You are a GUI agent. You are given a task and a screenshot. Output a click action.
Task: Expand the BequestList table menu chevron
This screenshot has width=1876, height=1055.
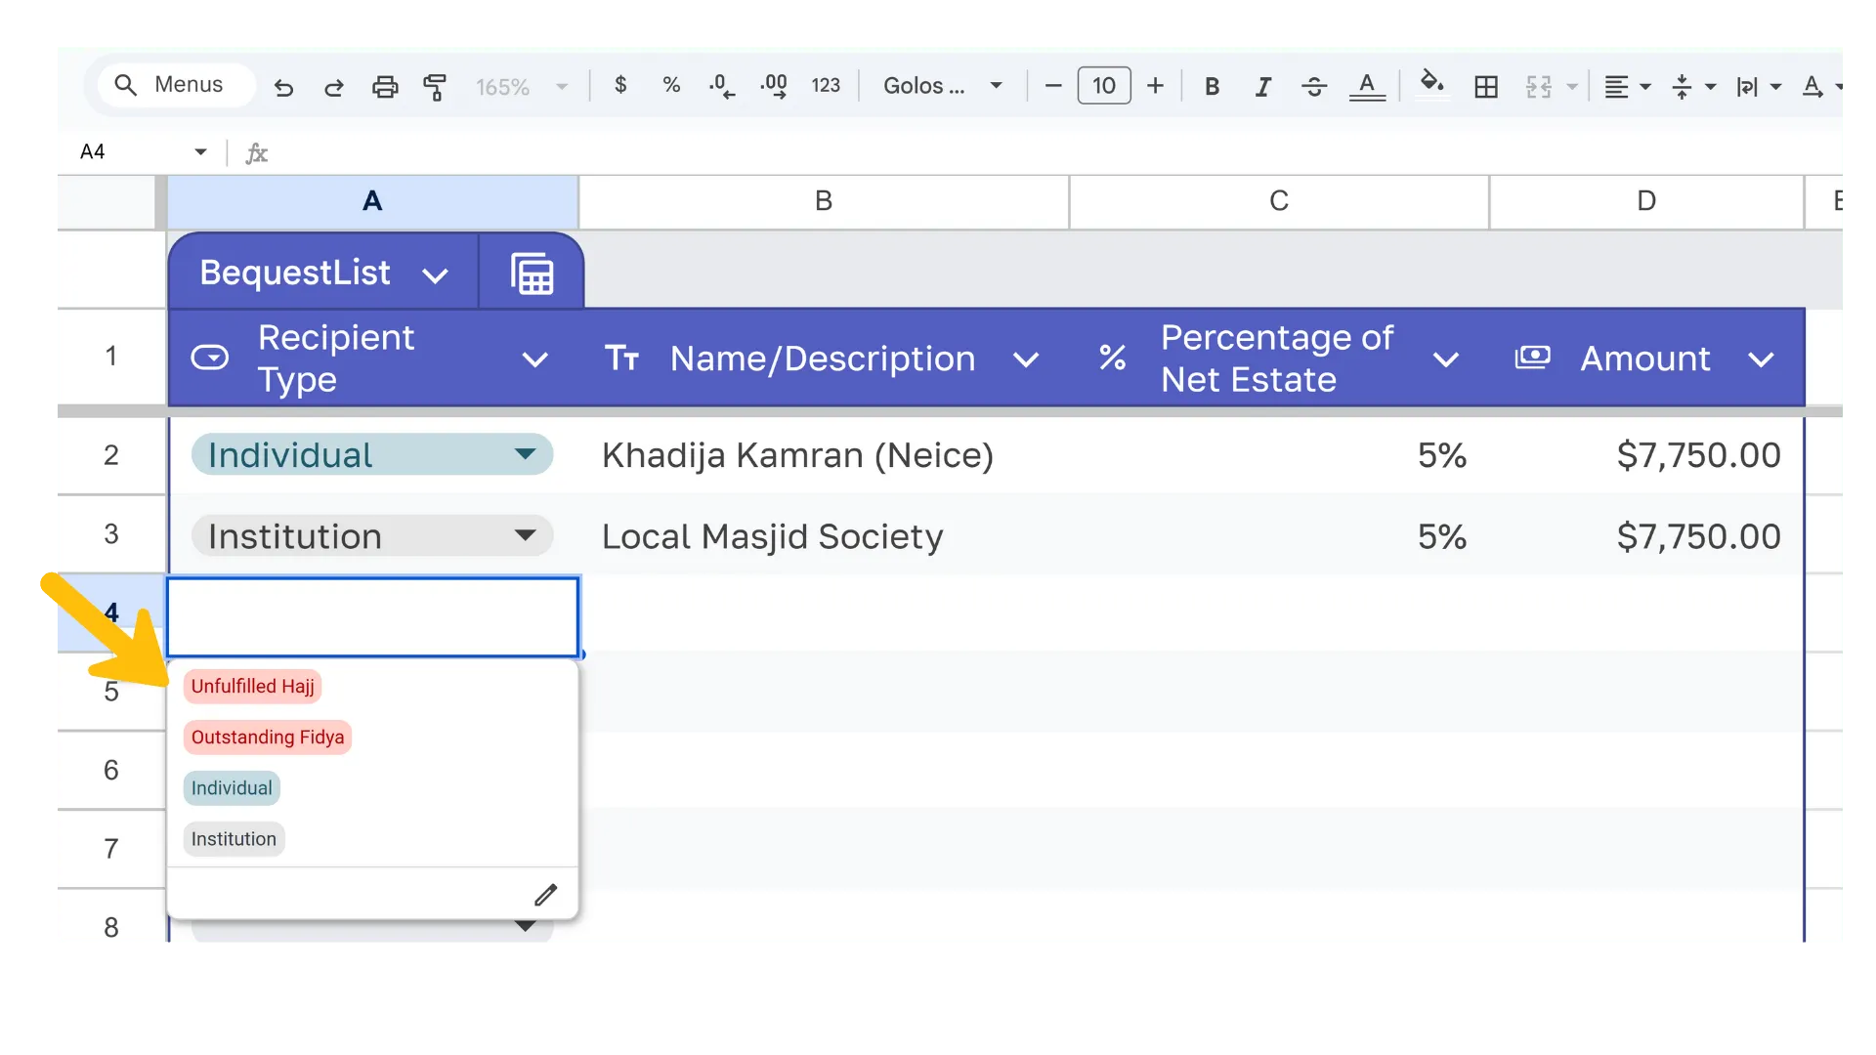click(435, 275)
